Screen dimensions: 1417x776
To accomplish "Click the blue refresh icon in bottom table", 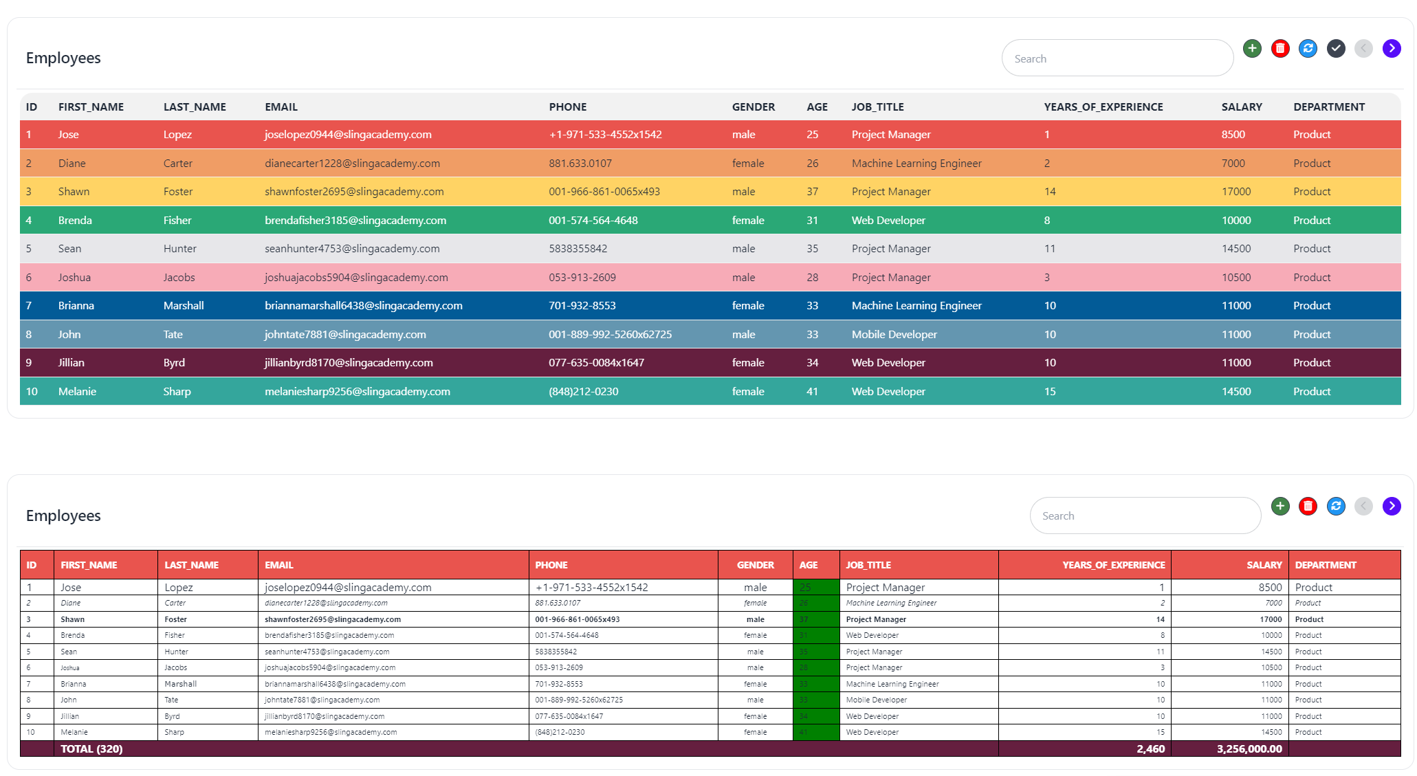I will coord(1335,506).
